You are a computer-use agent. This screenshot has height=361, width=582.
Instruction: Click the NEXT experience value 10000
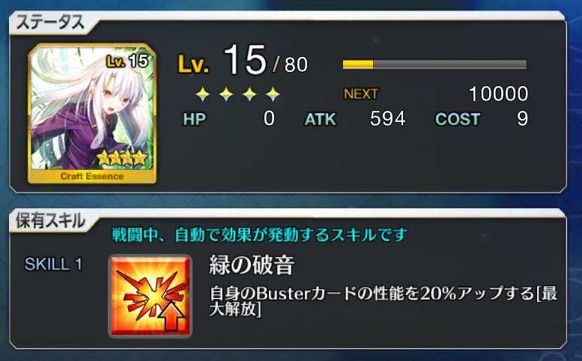pyautogui.click(x=499, y=94)
